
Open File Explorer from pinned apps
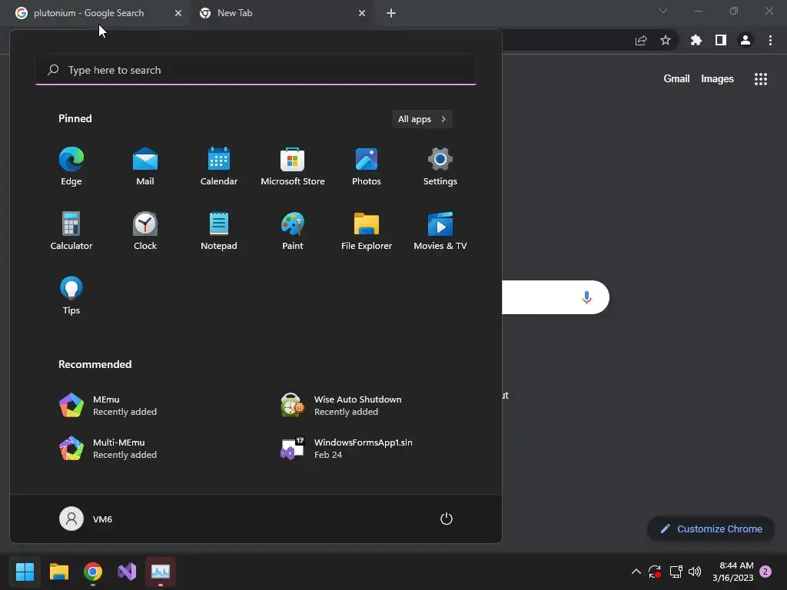tap(367, 230)
